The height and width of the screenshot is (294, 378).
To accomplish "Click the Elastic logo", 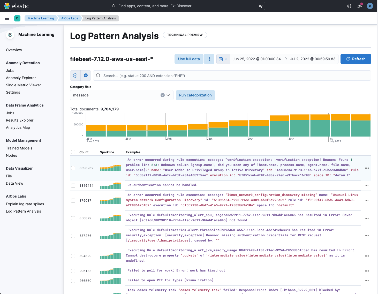I will pos(16,6).
